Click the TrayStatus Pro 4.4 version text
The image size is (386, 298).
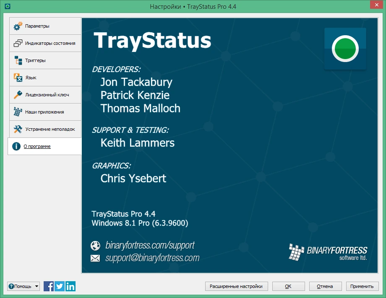[123, 214]
